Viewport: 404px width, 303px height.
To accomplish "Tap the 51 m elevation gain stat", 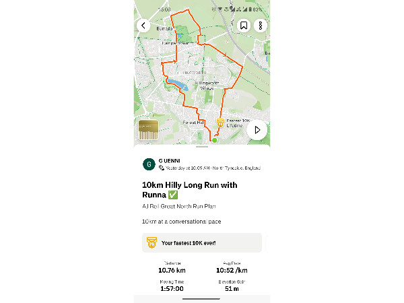I will [x=232, y=289].
